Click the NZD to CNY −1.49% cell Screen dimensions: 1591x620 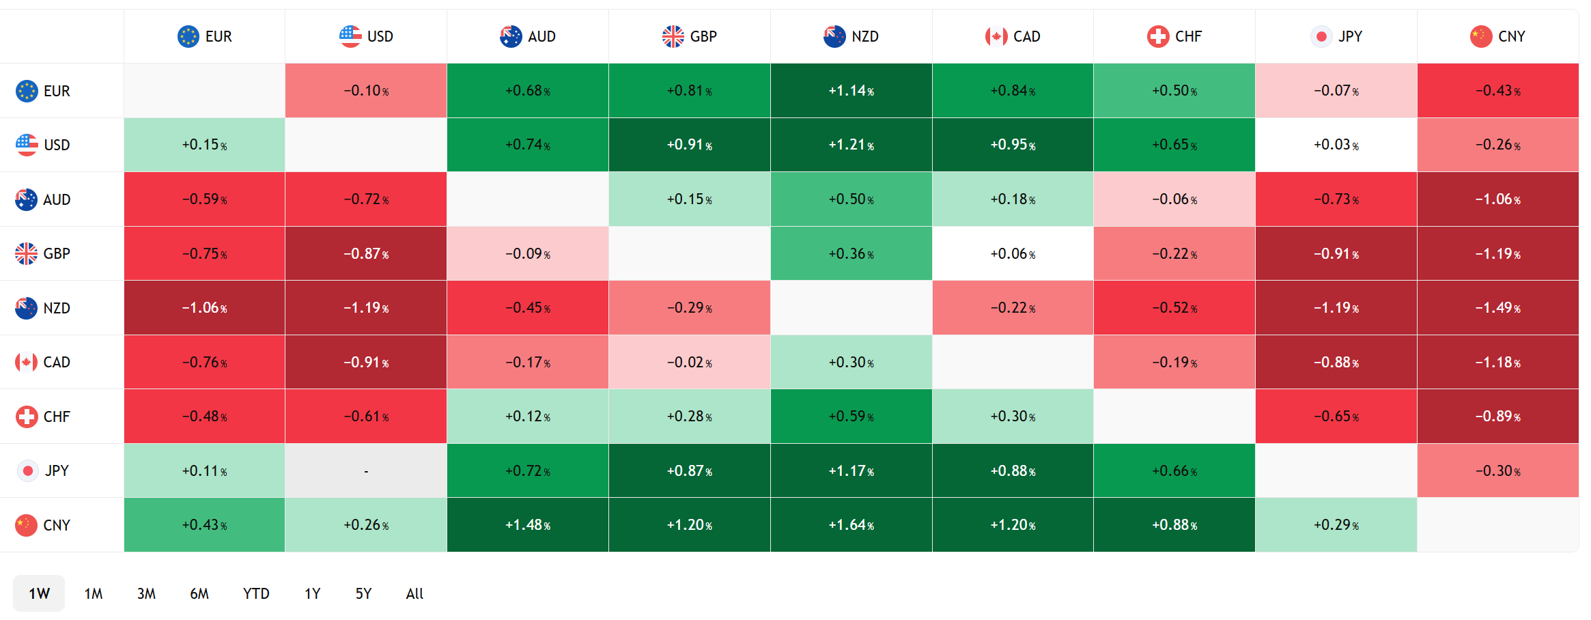click(1497, 308)
